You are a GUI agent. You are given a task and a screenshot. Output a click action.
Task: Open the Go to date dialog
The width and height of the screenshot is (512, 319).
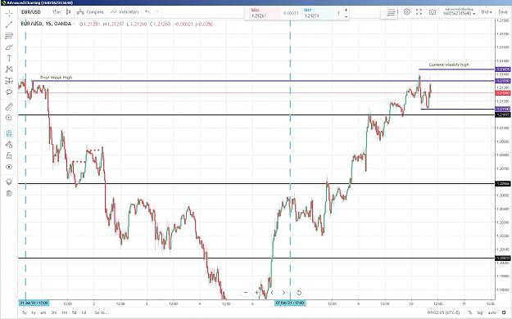pos(102,312)
